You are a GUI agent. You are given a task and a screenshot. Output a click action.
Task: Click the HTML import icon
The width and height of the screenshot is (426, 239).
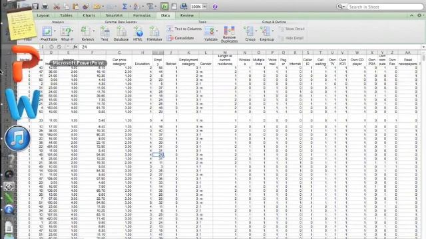[x=138, y=31]
